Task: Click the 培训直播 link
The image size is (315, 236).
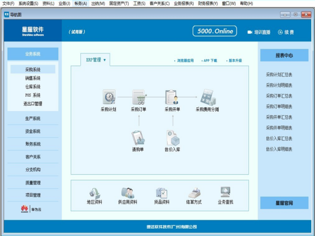Action: pos(259,32)
